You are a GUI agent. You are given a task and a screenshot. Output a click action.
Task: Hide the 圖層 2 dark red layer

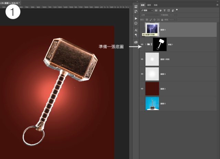142,88
